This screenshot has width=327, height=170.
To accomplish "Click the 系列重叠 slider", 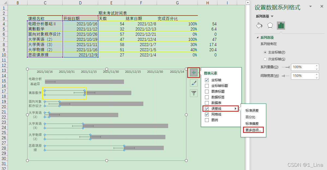I will (x=285, y=67).
